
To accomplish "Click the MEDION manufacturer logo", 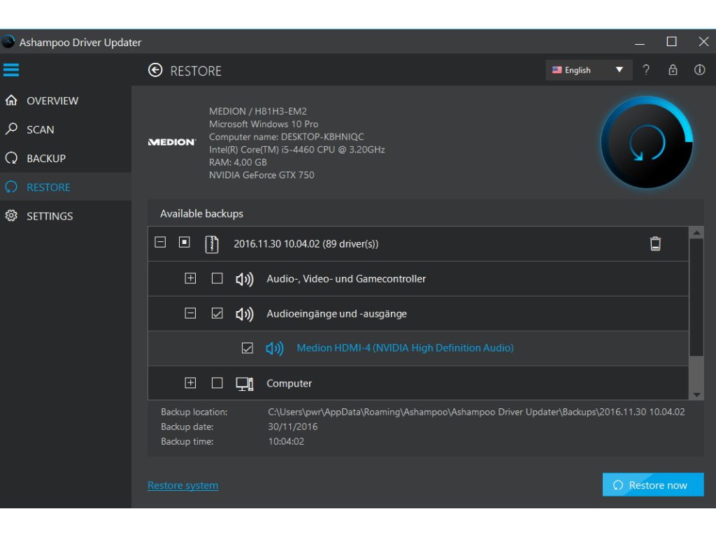I will click(172, 142).
